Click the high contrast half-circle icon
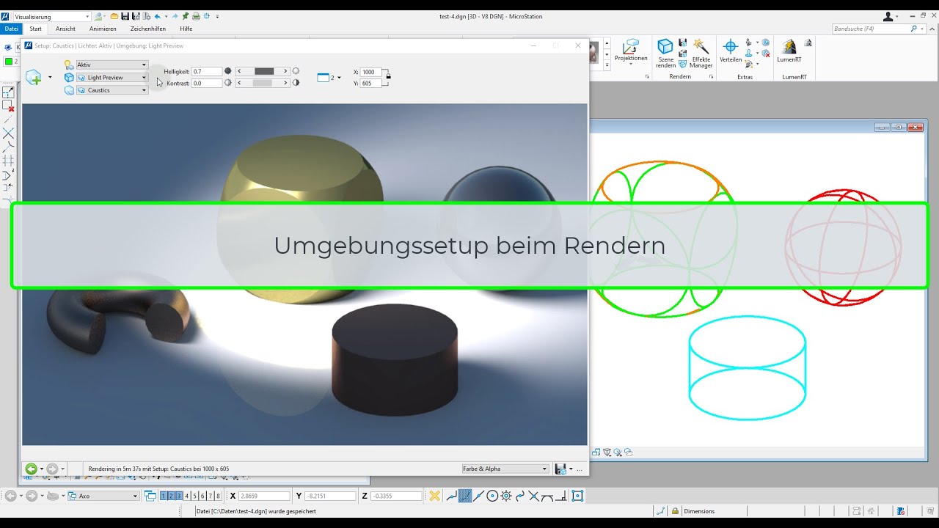This screenshot has height=528, width=939. click(296, 83)
